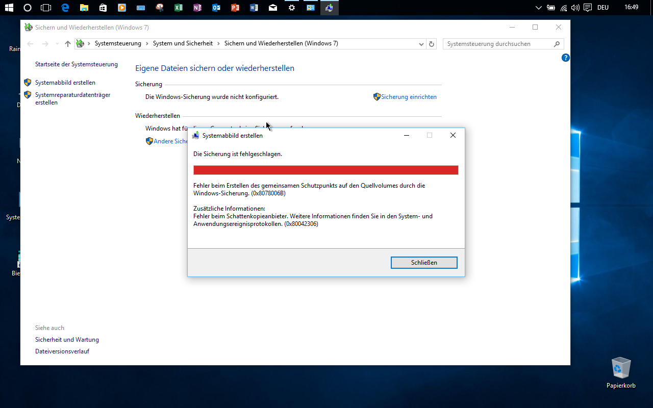Launch PowerPoint from the taskbar
This screenshot has width=653, height=408.
235,8
